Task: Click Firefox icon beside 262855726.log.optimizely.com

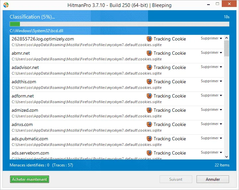Action: (149, 39)
